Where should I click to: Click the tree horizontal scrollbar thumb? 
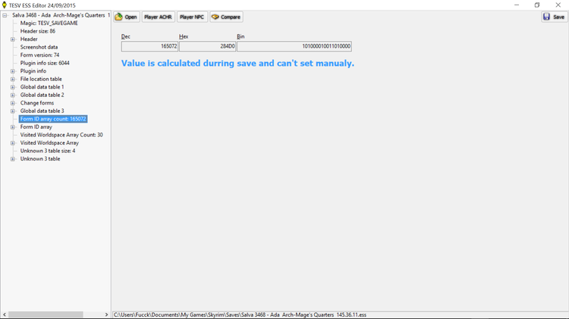point(46,314)
